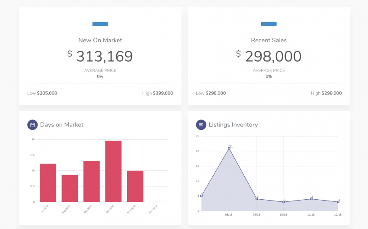The height and width of the screenshot is (229, 368).
Task: Click the 11/18 data point on the inventory line
Action: tap(311, 199)
